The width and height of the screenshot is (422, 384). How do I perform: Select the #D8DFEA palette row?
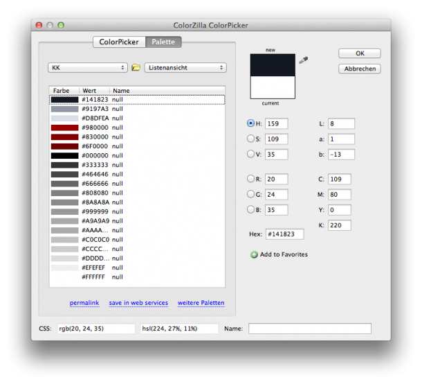(x=137, y=118)
